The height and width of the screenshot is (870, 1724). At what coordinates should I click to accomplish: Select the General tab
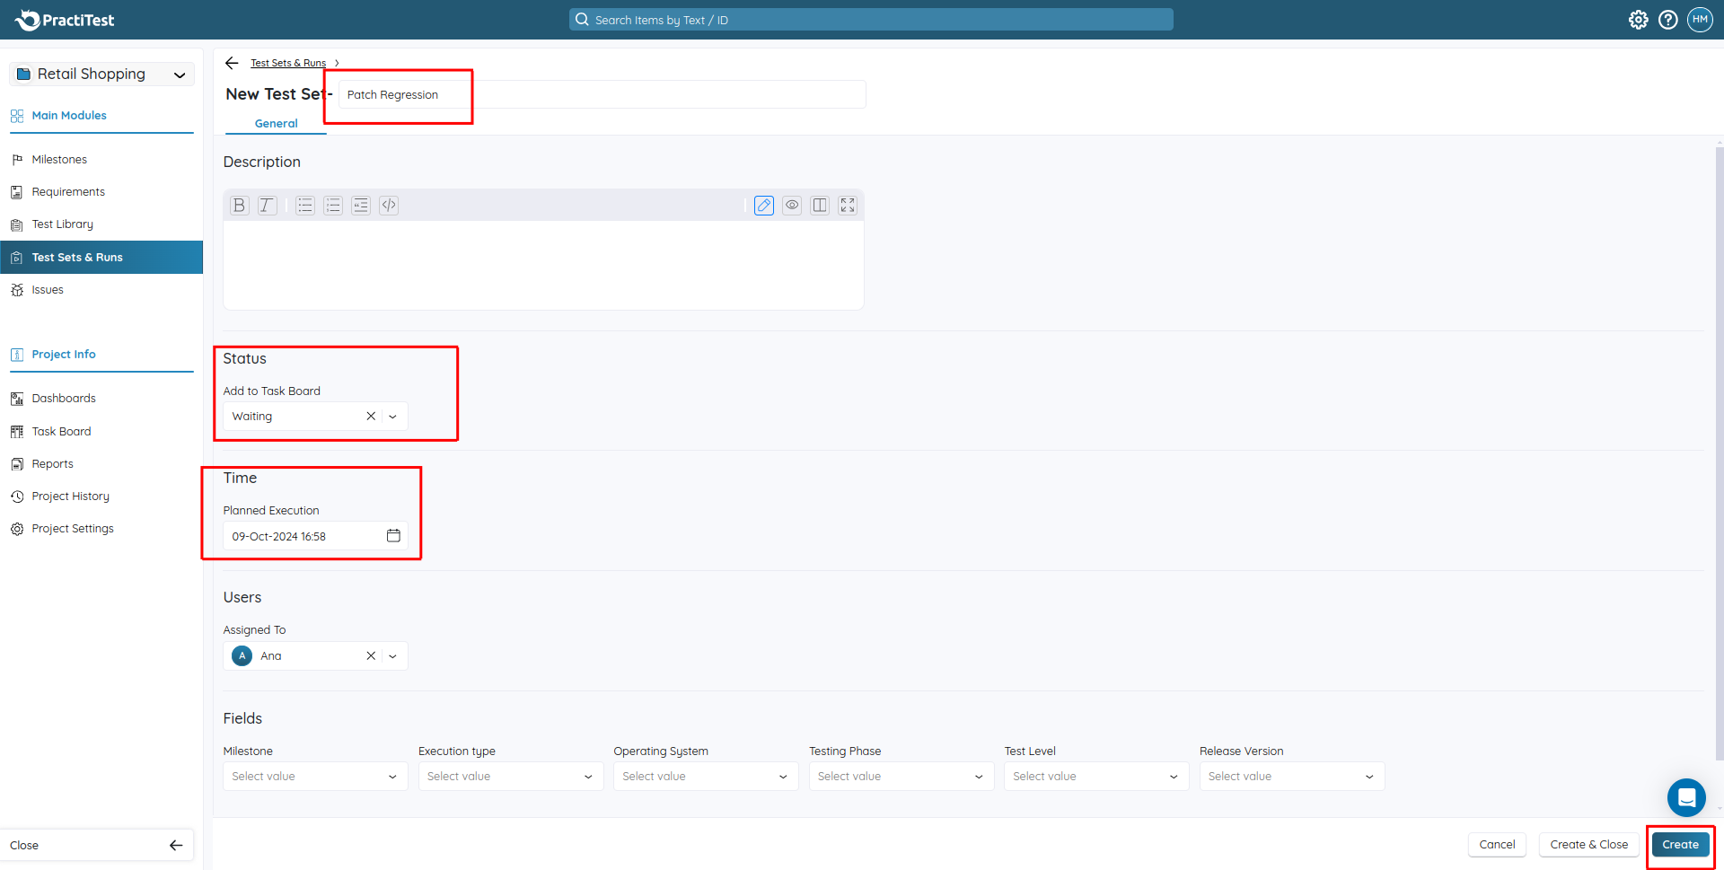(x=276, y=124)
